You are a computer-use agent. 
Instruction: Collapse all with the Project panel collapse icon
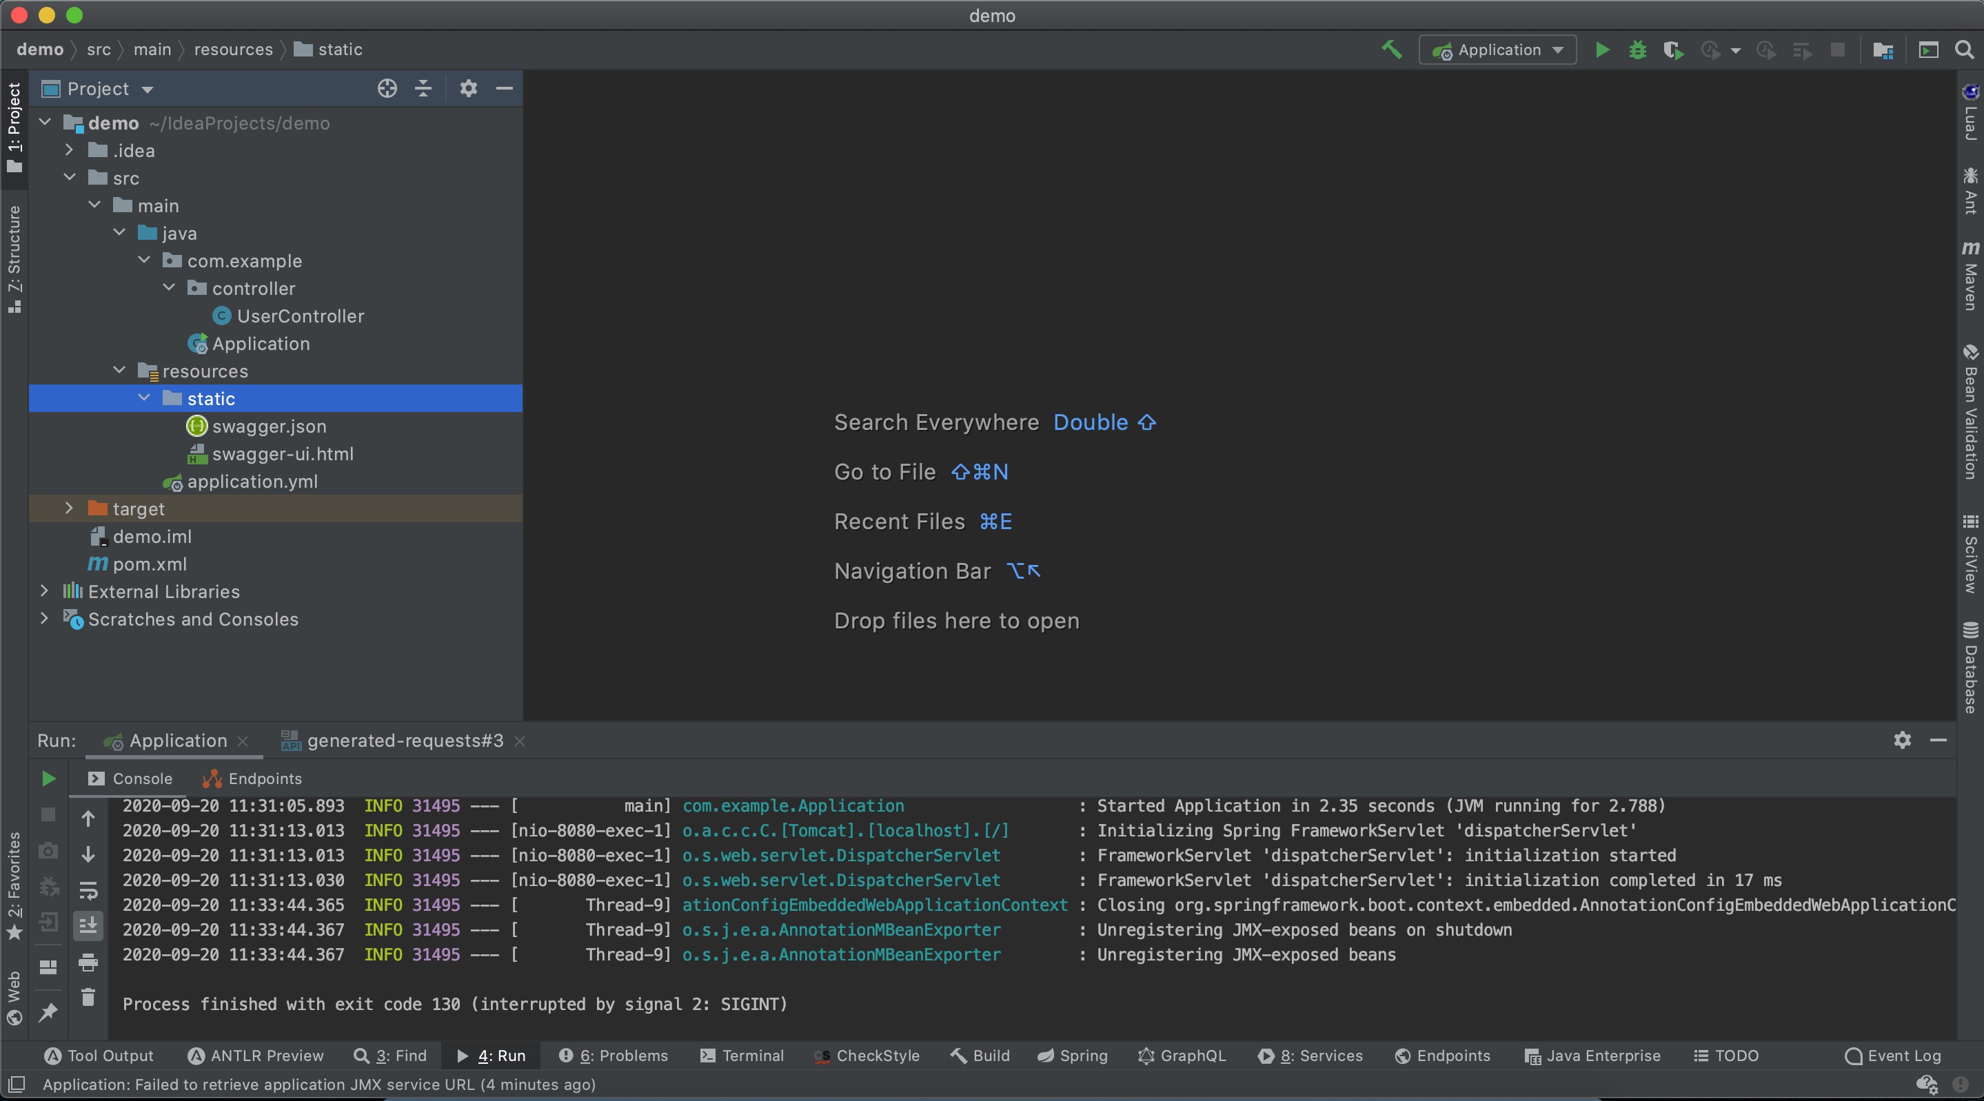click(x=423, y=89)
